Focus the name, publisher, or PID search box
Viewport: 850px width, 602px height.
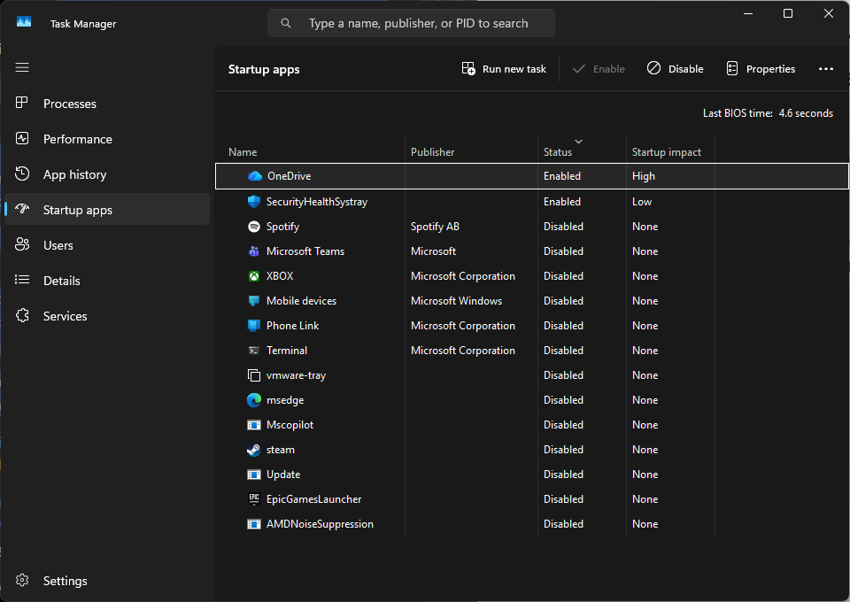[x=411, y=23]
